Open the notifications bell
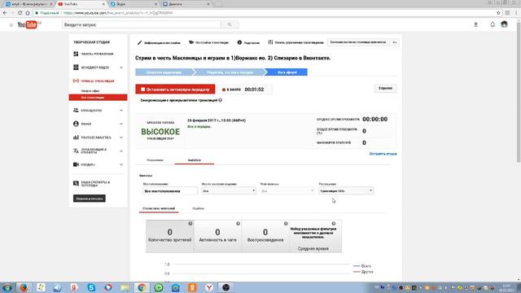 coord(493,24)
